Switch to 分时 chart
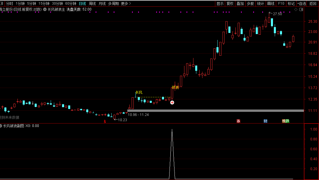Viewport: 319px width, 180px height. pyautogui.click(x=10, y=3)
